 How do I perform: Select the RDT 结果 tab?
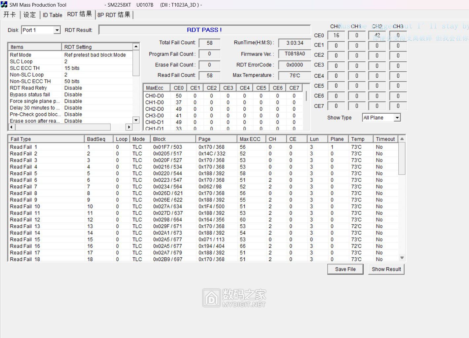coord(80,14)
